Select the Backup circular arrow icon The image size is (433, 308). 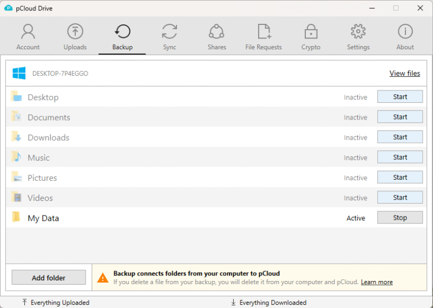coord(122,31)
